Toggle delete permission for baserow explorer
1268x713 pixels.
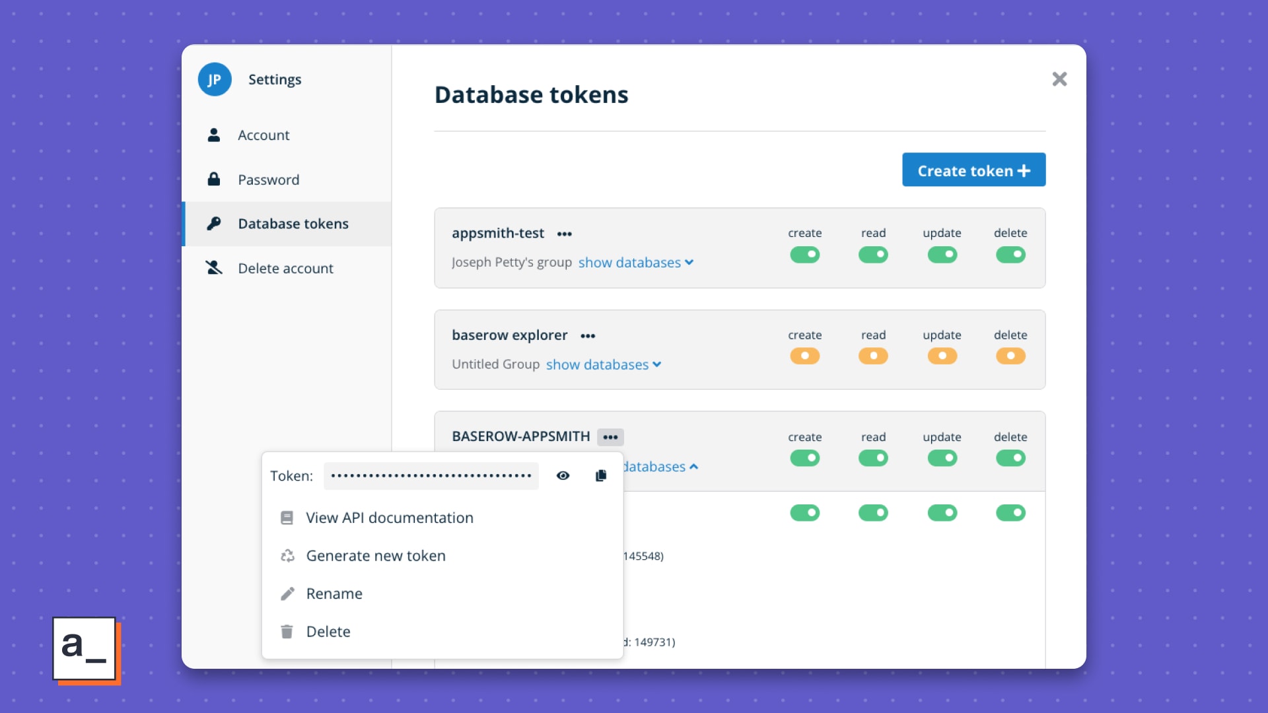pos(1010,356)
